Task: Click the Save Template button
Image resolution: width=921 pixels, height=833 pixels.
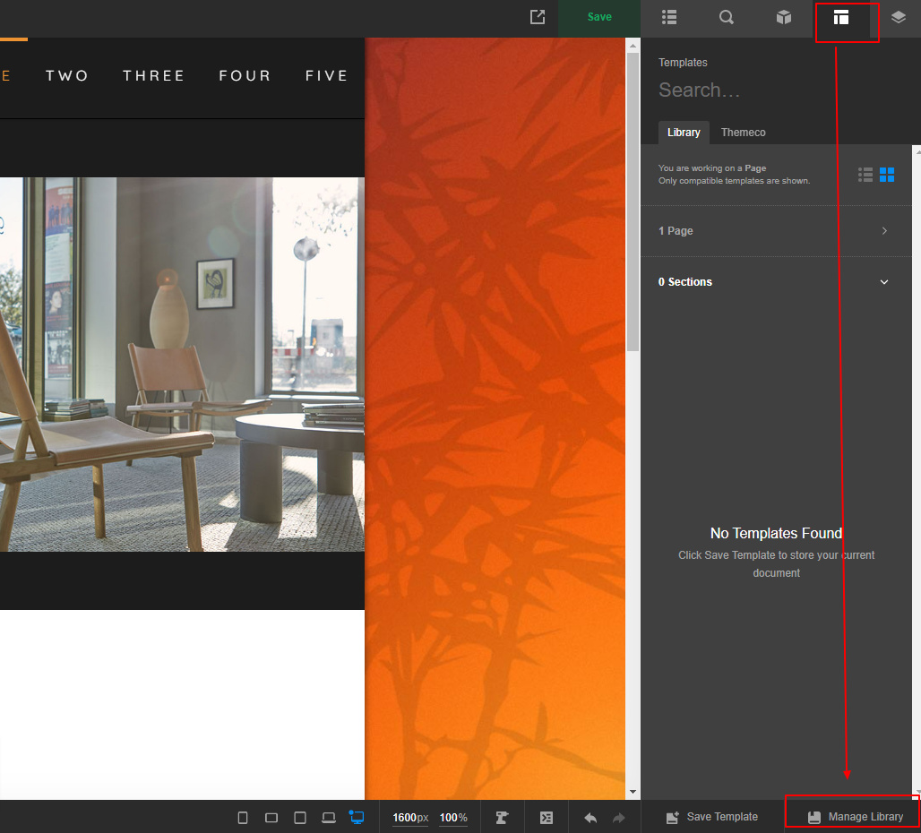Action: point(712,817)
